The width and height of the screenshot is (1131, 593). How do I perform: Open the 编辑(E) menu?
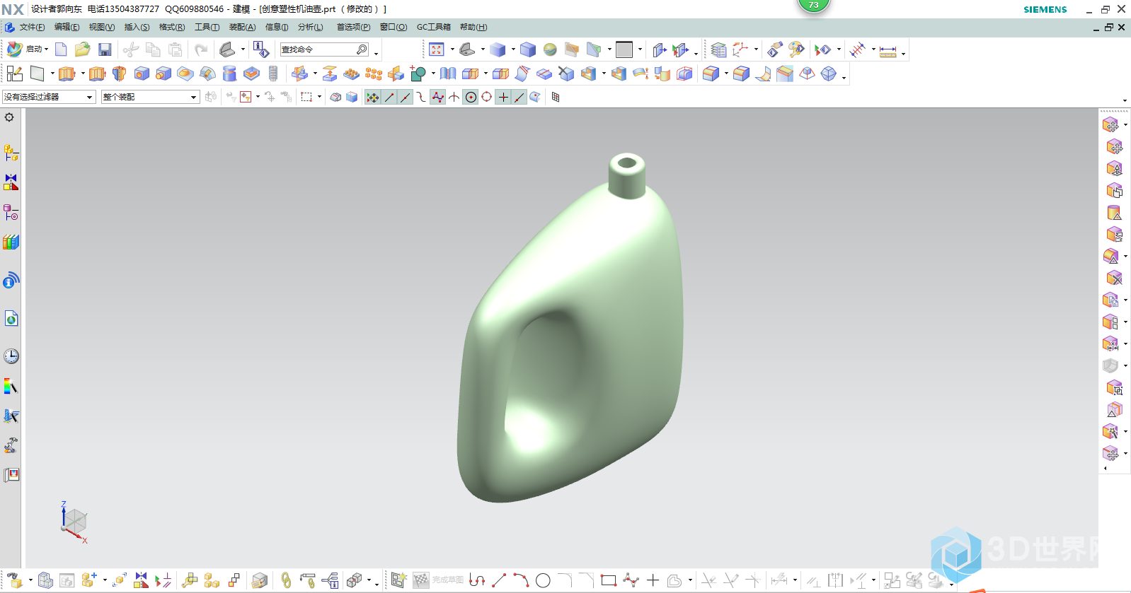pos(67,27)
